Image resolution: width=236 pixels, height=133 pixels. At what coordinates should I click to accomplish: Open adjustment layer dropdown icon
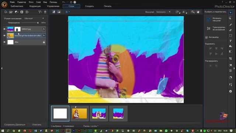16,12
